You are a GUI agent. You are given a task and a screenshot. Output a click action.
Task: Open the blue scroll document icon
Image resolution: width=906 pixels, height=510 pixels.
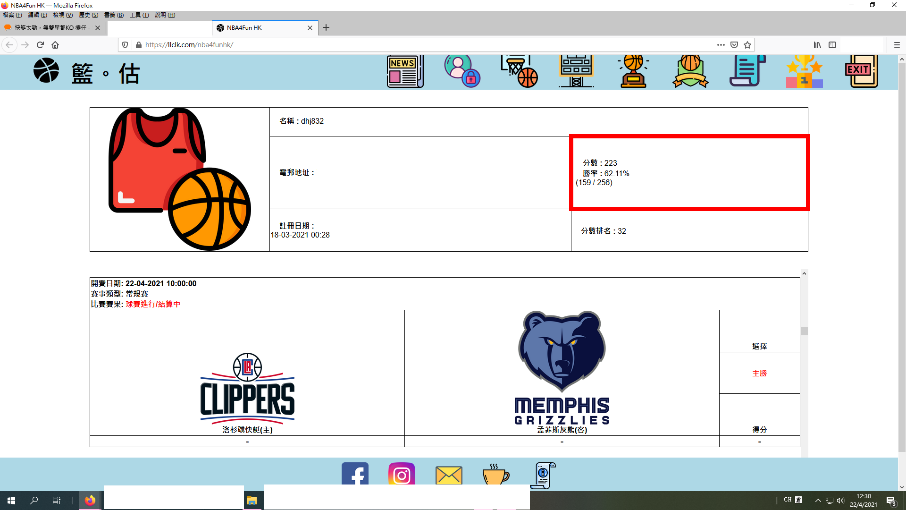[x=747, y=72]
